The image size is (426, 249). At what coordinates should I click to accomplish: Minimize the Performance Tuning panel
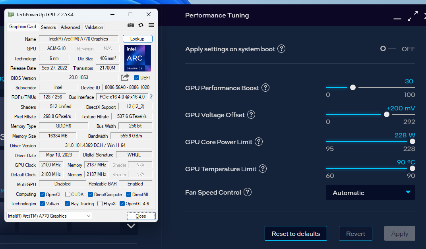[x=397, y=19]
